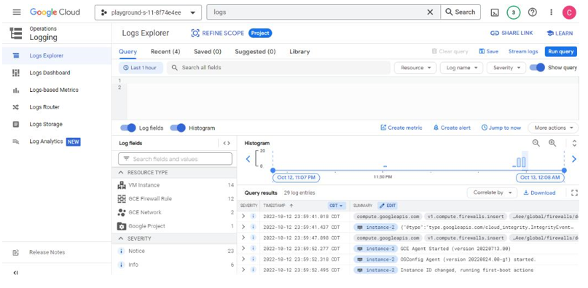Focus the Search all fields box
Viewport: 588px width, 288px height.
click(x=278, y=68)
